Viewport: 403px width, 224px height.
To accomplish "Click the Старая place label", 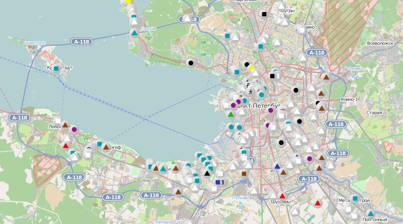I will [x=374, y=113].
